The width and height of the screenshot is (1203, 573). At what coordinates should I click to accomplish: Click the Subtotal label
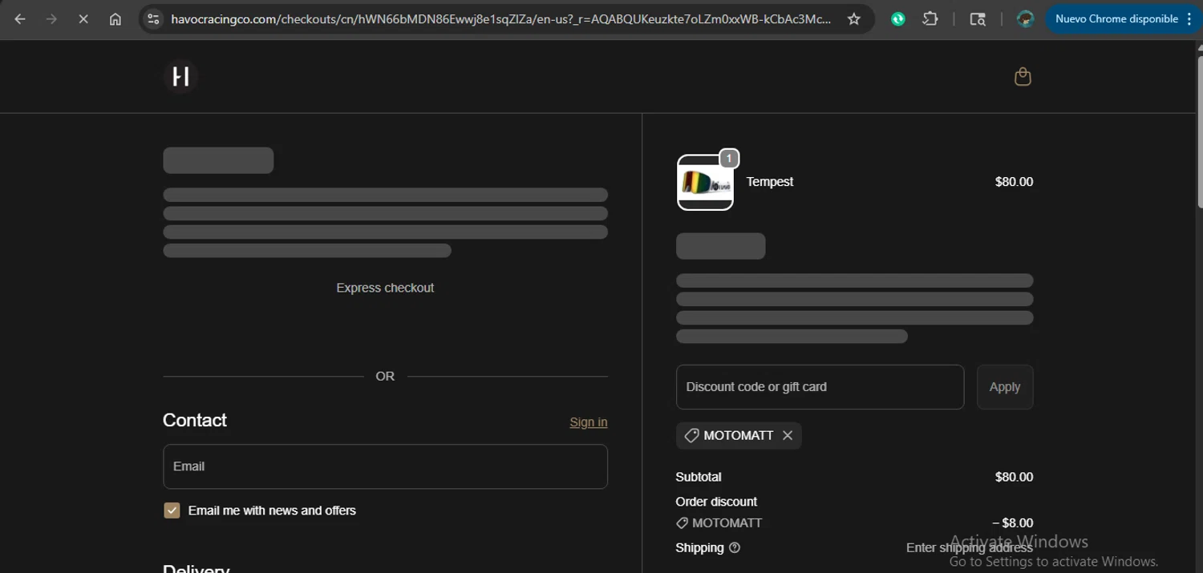pos(699,477)
